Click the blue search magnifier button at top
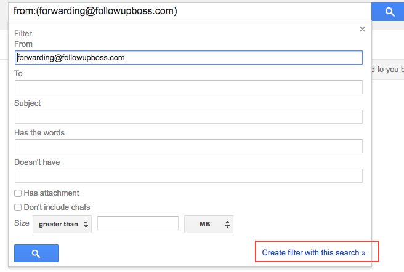The height and width of the screenshot is (272, 404). pyautogui.click(x=389, y=11)
